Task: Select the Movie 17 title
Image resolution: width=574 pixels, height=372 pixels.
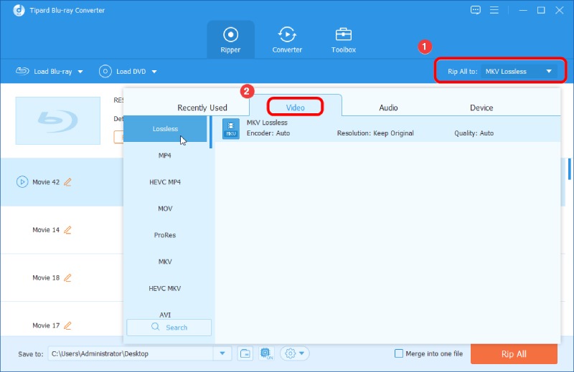Action: pos(46,325)
